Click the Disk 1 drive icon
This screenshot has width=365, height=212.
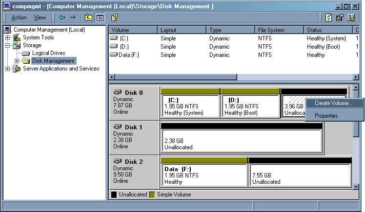pyautogui.click(x=118, y=127)
